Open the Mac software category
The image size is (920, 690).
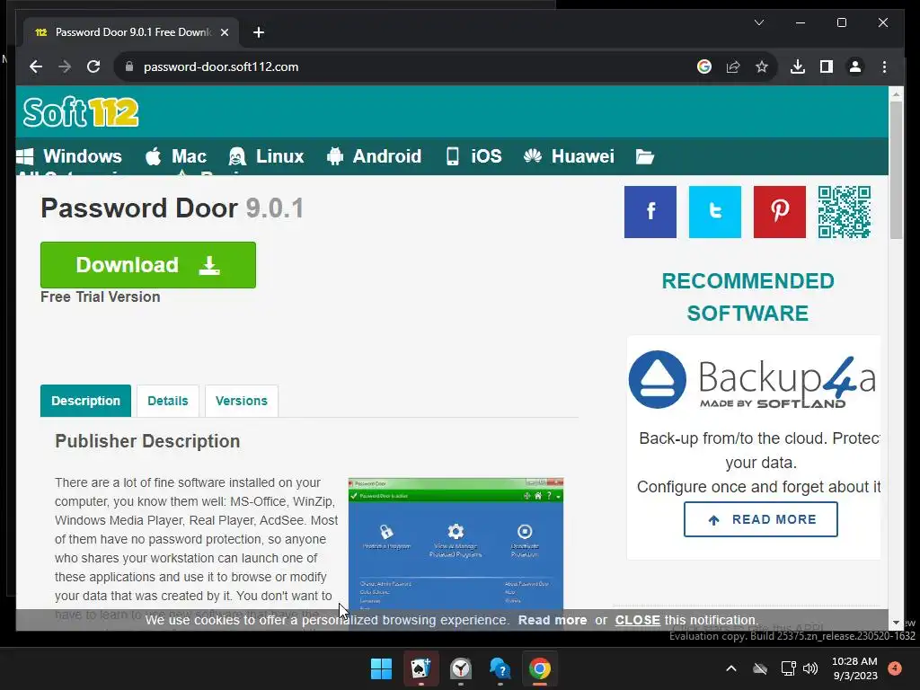[176, 156]
